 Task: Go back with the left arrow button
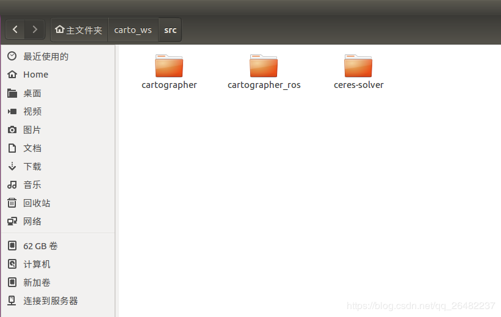[x=15, y=30]
